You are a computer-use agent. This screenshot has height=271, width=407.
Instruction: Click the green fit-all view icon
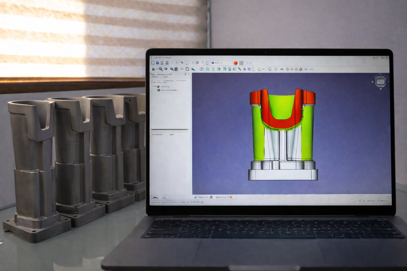(153, 69)
